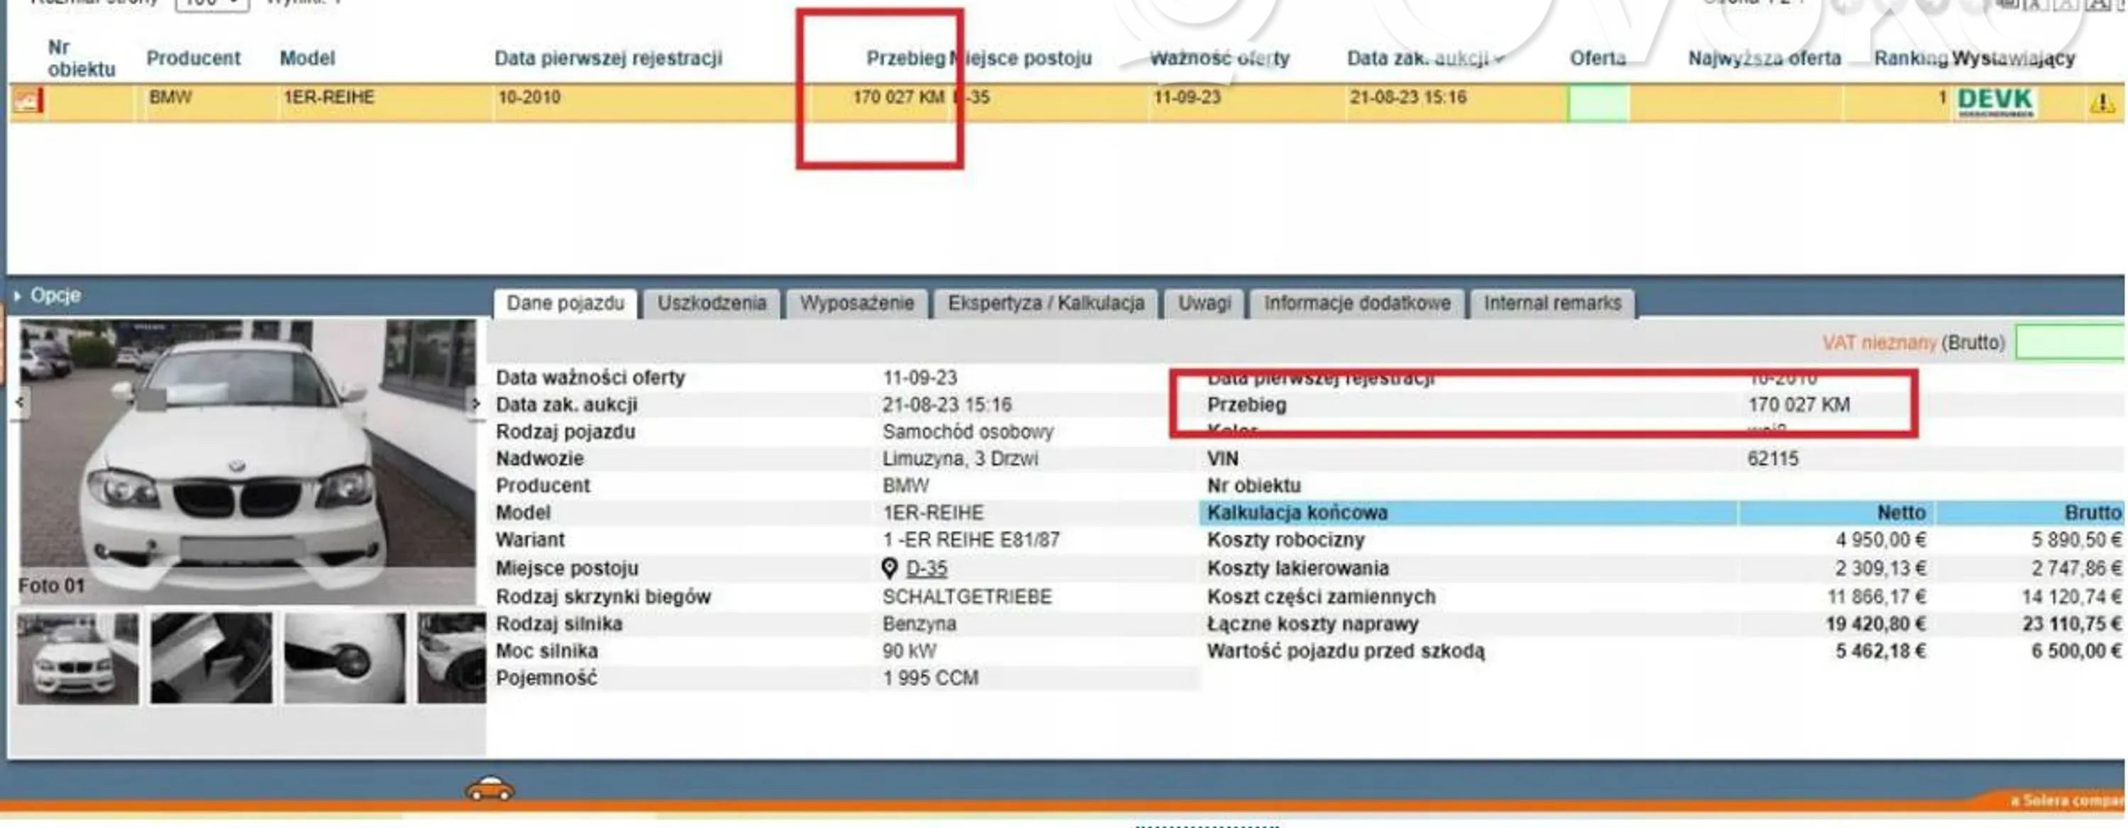The height and width of the screenshot is (828, 2128).
Task: Click the map pin next to D-35
Action: [x=889, y=568]
